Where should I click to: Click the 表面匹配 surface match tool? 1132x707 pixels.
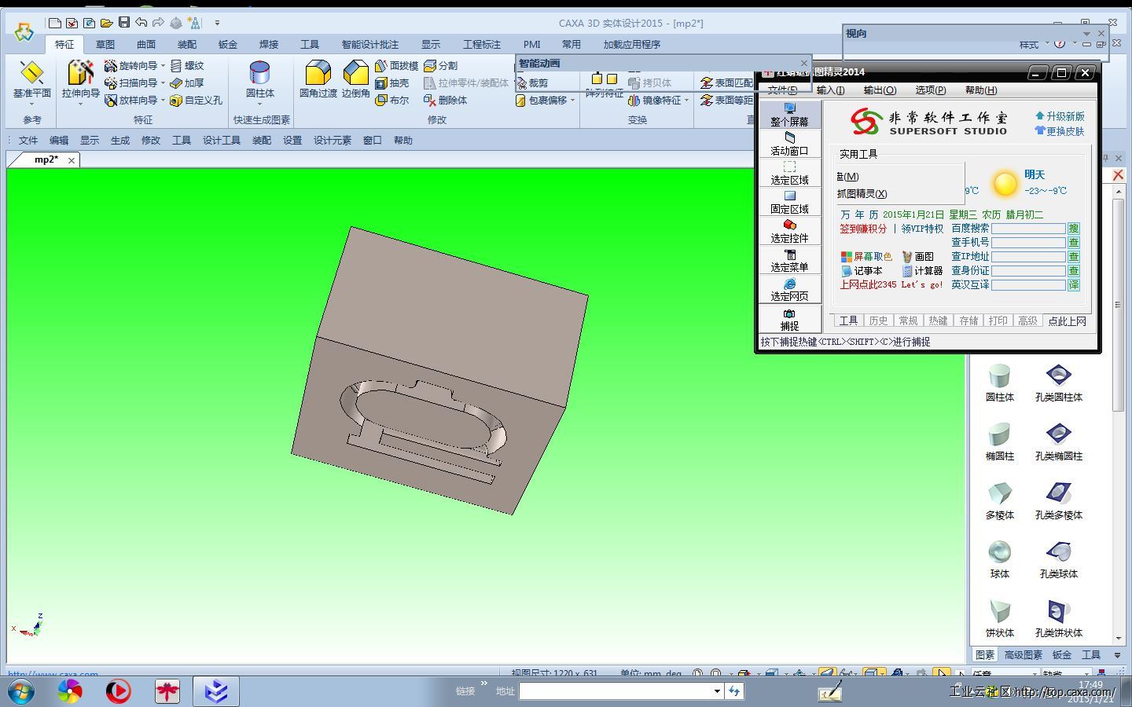tap(727, 83)
